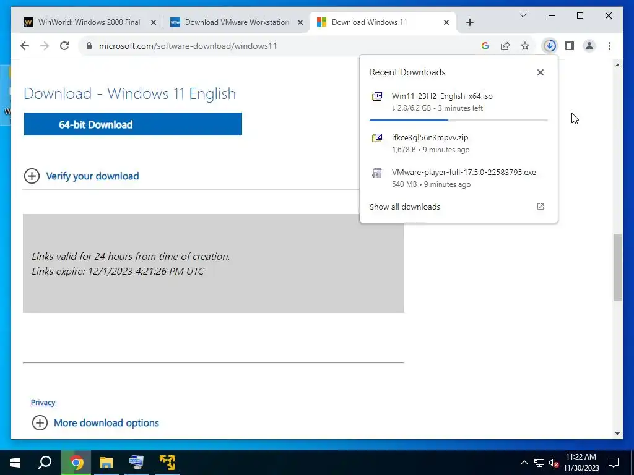Screen dimensions: 634x475
Task: Click the forward navigation arrow
Action: tap(45, 46)
